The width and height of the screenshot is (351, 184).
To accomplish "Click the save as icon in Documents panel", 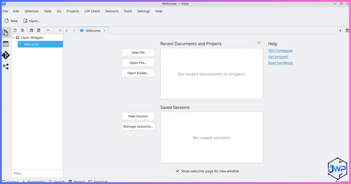I will coord(39,30).
